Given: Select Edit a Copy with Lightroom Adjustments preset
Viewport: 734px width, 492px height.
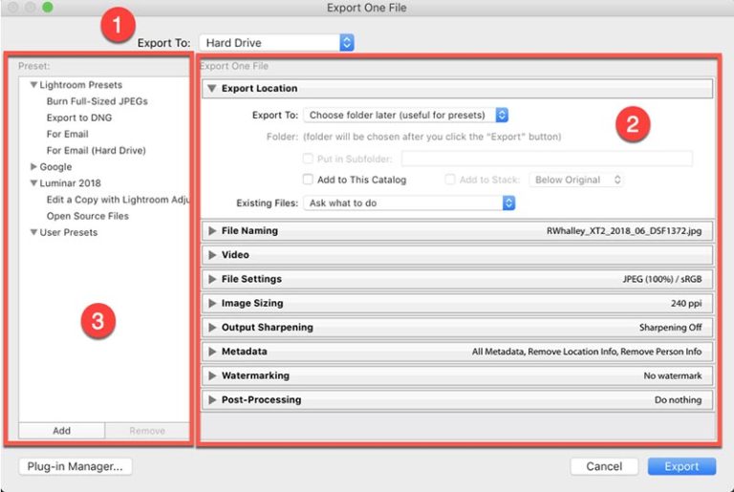Looking at the screenshot, I should (x=118, y=200).
